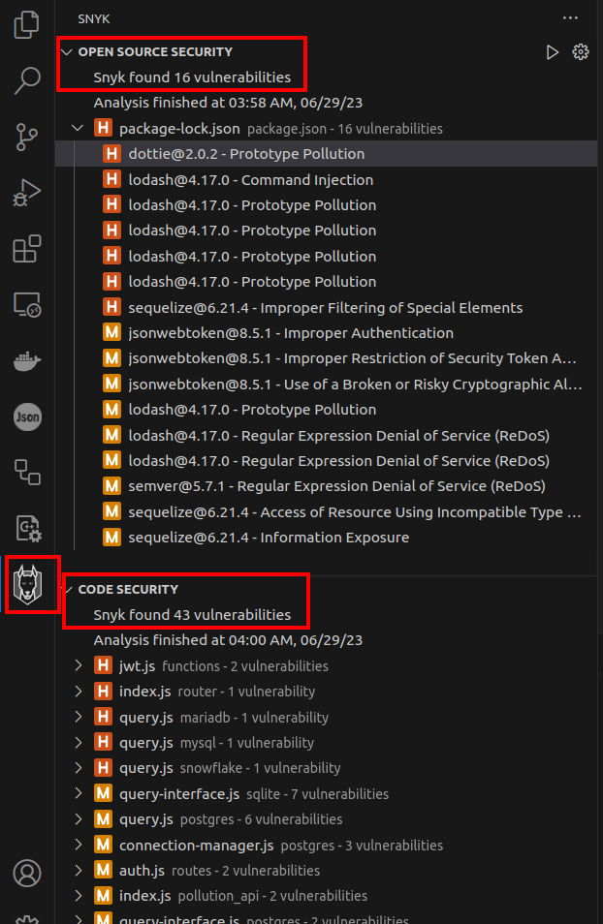Open the Search view
Viewport: 603px width, 924px height.
click(x=27, y=81)
